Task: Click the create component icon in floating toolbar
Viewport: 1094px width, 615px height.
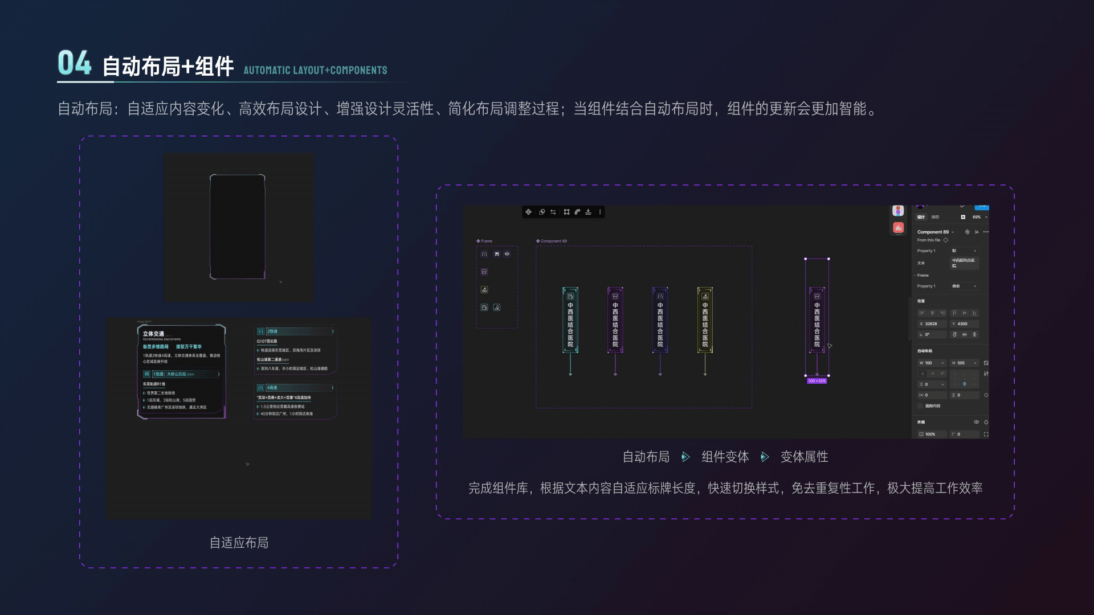Action: pyautogui.click(x=528, y=212)
